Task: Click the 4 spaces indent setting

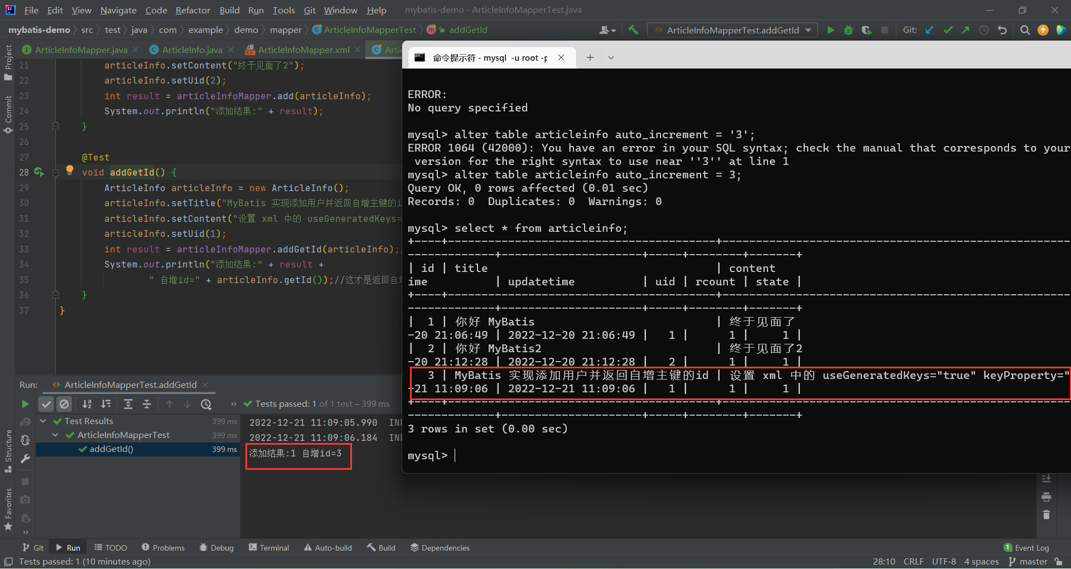Action: click(982, 562)
